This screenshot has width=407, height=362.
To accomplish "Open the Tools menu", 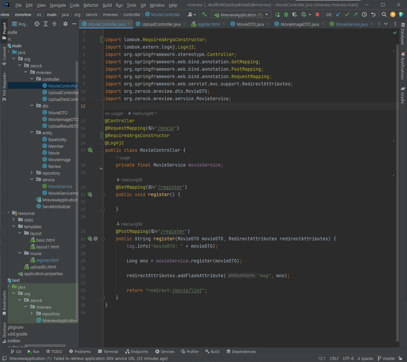I will [132, 5].
